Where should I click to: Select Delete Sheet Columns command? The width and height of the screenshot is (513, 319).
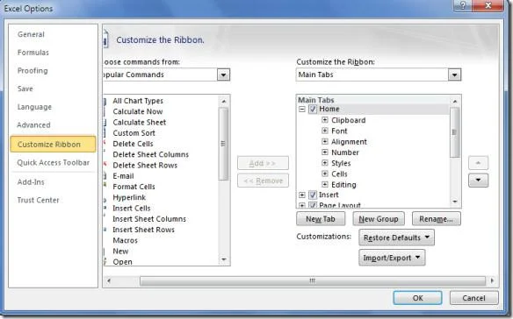pyautogui.click(x=150, y=154)
